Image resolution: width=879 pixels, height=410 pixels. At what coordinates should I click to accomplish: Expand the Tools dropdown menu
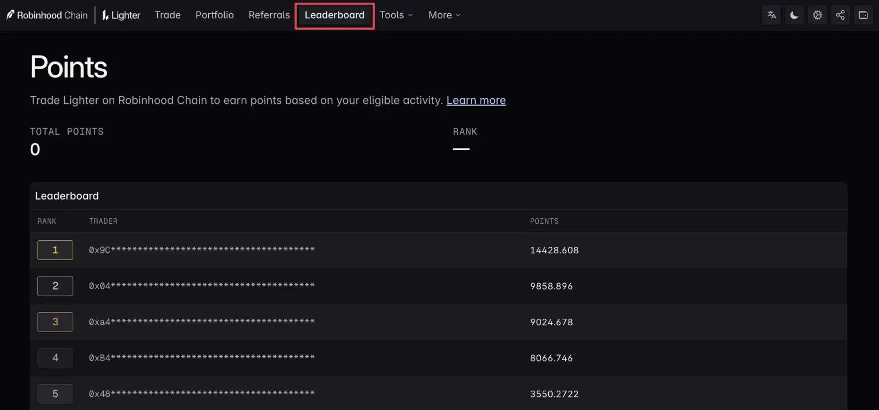pos(396,15)
